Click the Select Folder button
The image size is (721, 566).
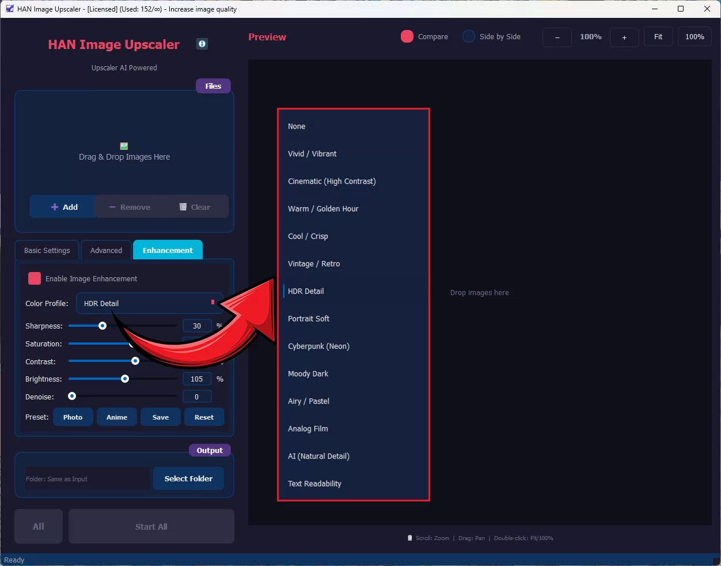tap(188, 479)
